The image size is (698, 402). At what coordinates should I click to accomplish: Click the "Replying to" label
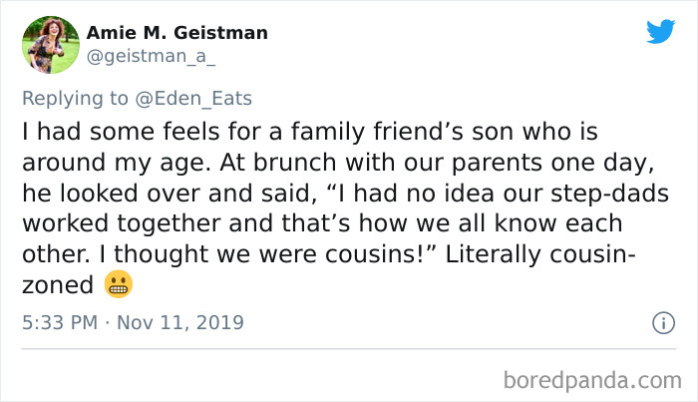pyautogui.click(x=75, y=98)
